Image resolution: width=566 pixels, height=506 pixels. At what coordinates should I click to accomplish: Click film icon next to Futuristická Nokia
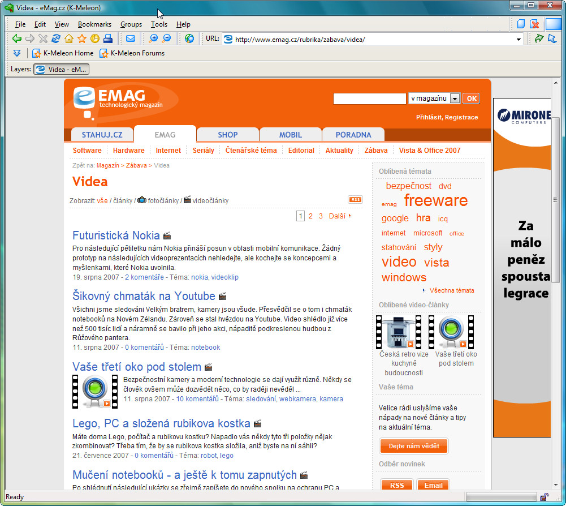[x=167, y=236]
